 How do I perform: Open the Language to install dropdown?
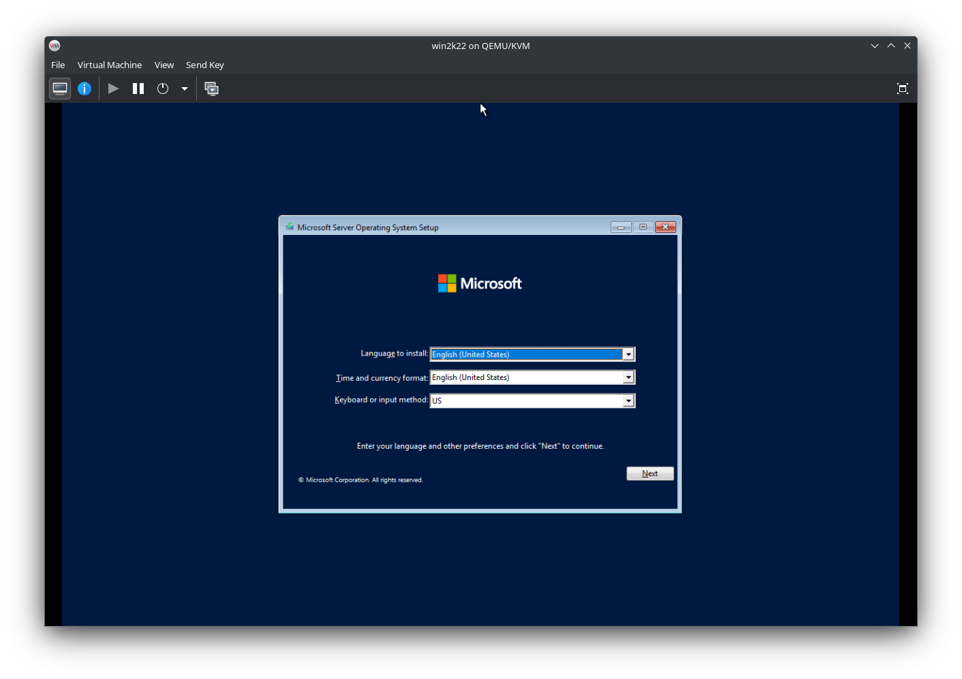pyautogui.click(x=627, y=354)
